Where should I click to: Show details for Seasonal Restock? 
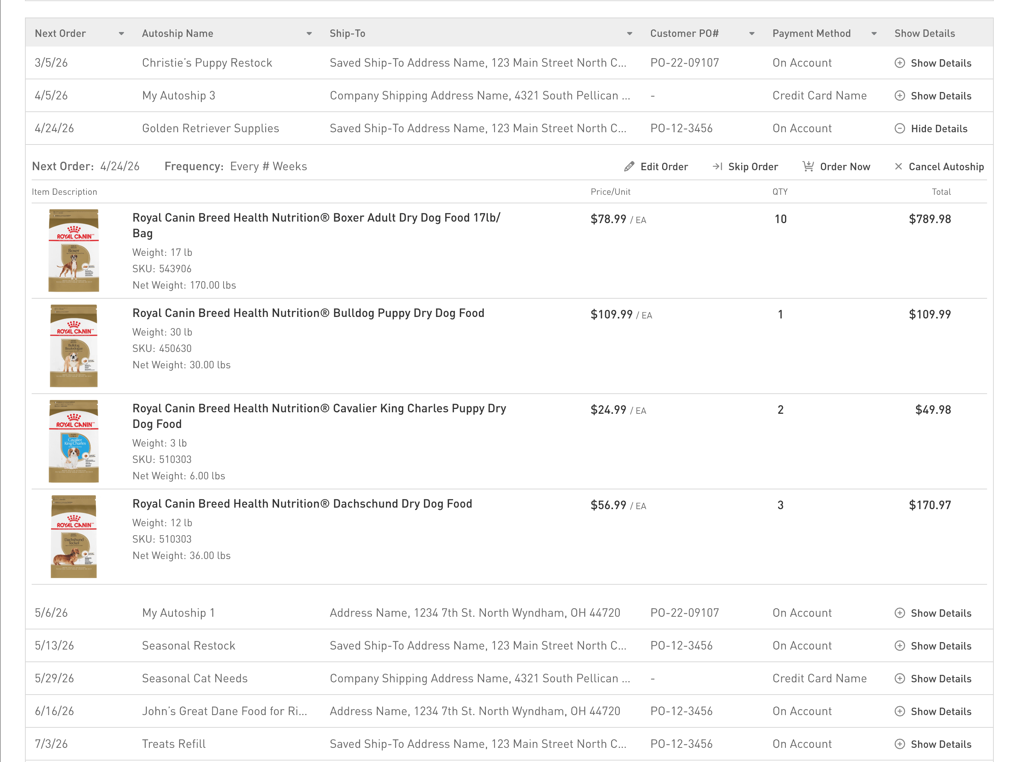933,646
